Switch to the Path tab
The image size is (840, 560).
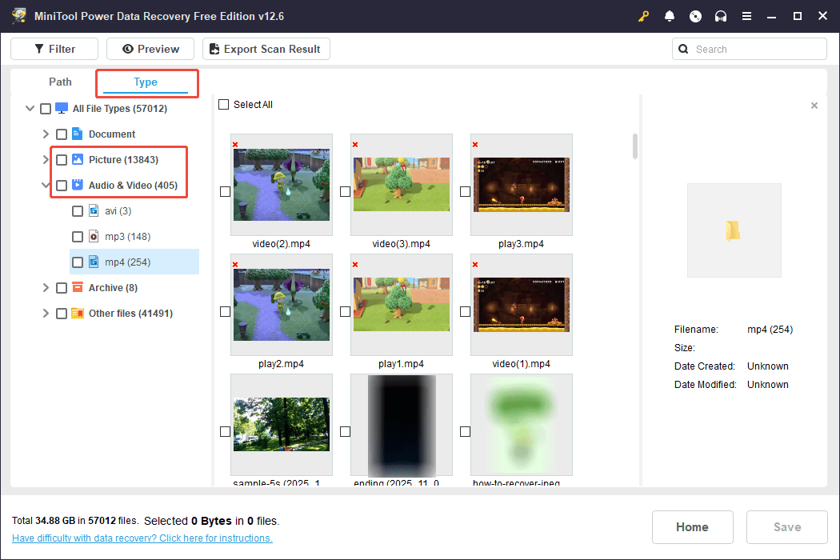(x=59, y=82)
